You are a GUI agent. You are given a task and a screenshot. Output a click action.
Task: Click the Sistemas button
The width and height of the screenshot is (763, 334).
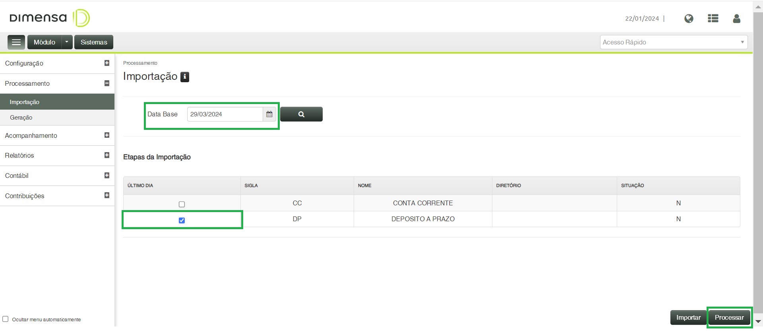(94, 42)
